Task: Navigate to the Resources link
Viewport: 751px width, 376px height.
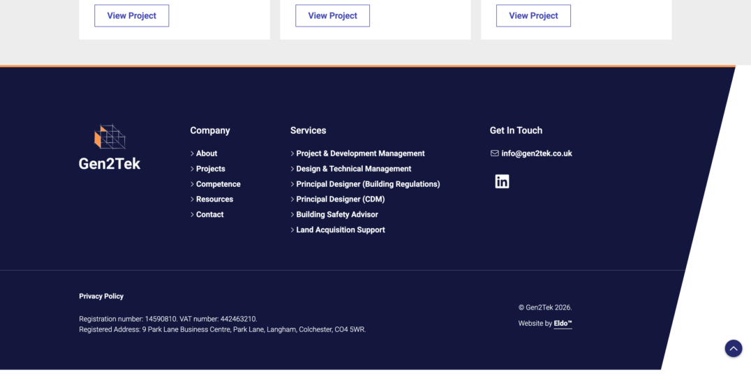Action: tap(214, 200)
